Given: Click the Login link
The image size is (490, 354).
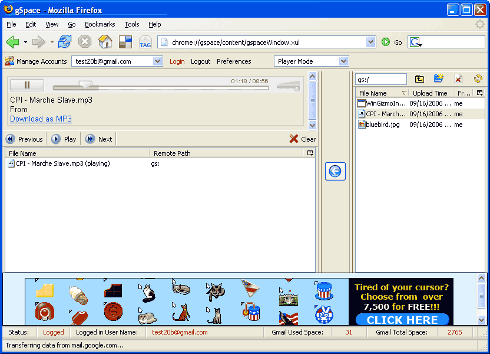Looking at the screenshot, I should click(x=177, y=61).
